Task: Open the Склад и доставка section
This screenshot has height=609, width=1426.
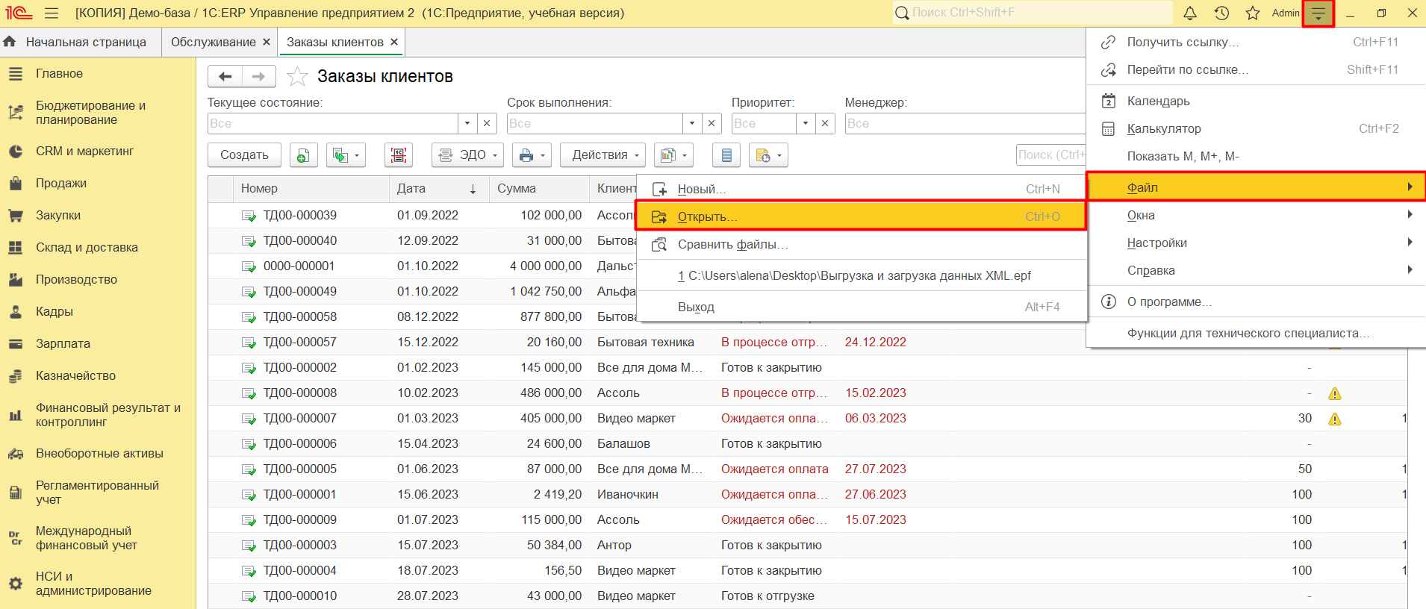Action: [98, 247]
